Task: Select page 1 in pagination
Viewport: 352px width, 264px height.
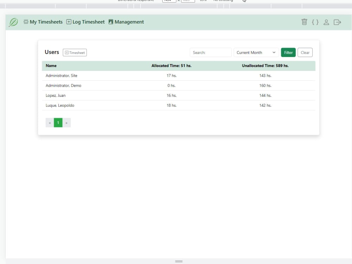Action: coord(58,122)
